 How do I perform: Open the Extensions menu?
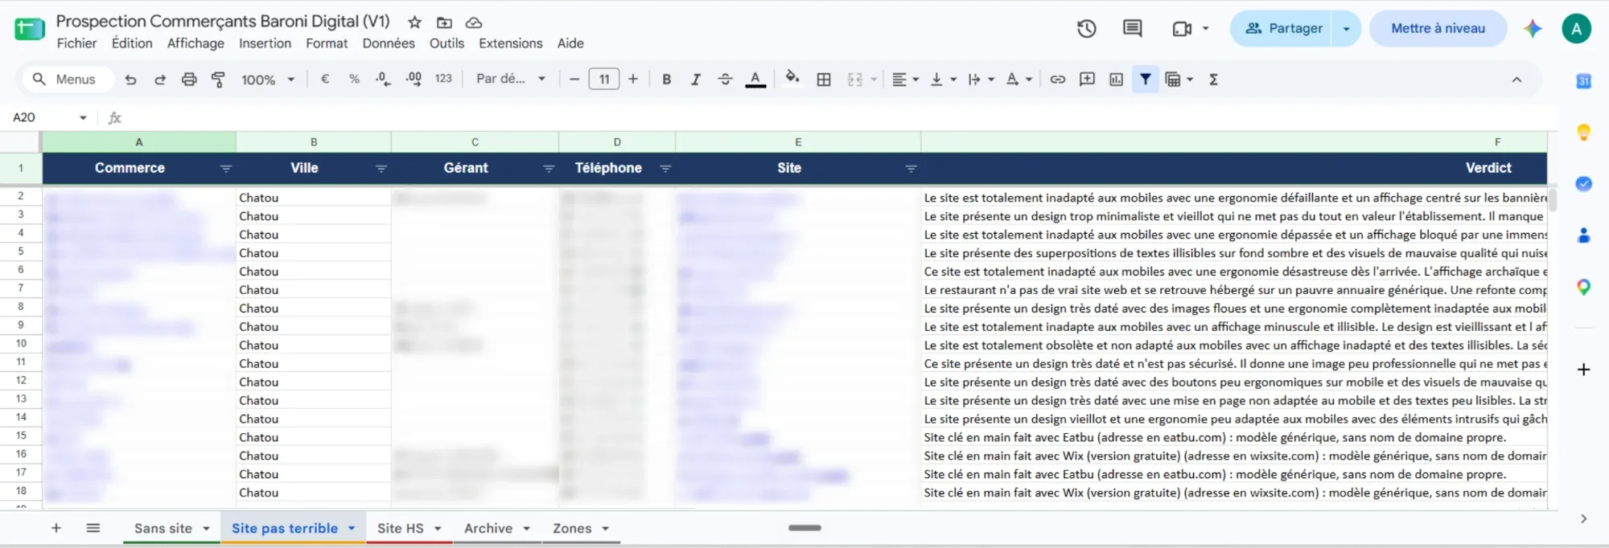point(511,43)
